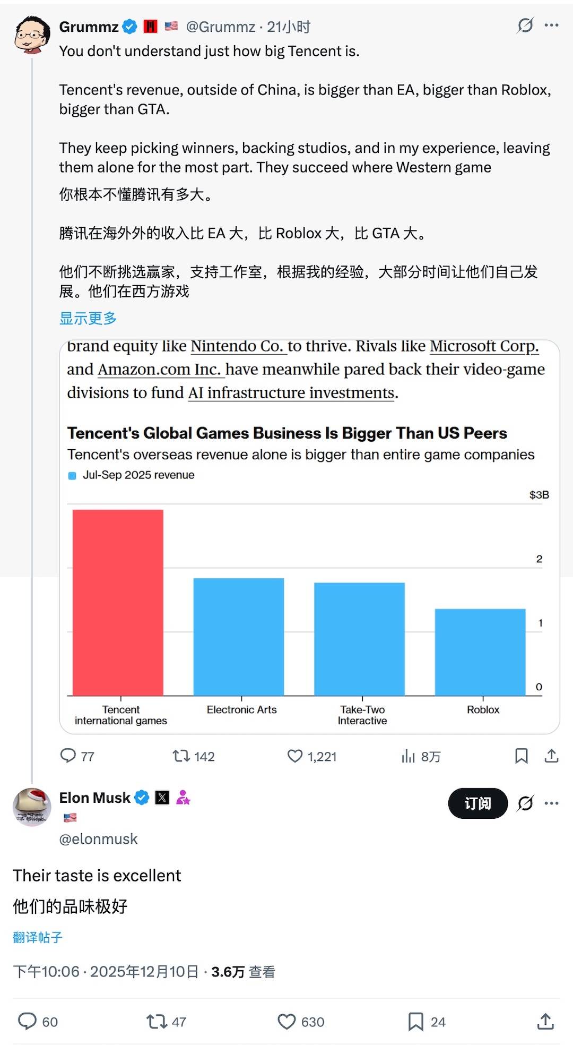This screenshot has height=1045, width=573.
Task: Repost Elon Musk's reply with 47 reposts
Action: click(157, 1022)
